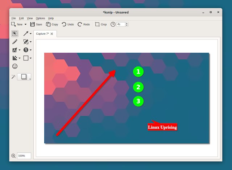Select the Number marker tool

point(26,50)
